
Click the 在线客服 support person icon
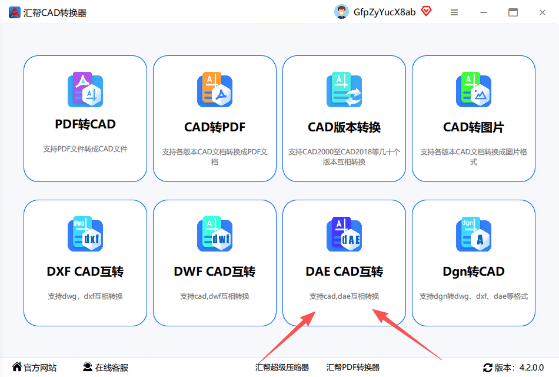click(x=87, y=366)
